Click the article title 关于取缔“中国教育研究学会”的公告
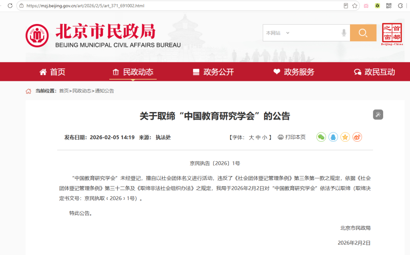 click(215, 116)
